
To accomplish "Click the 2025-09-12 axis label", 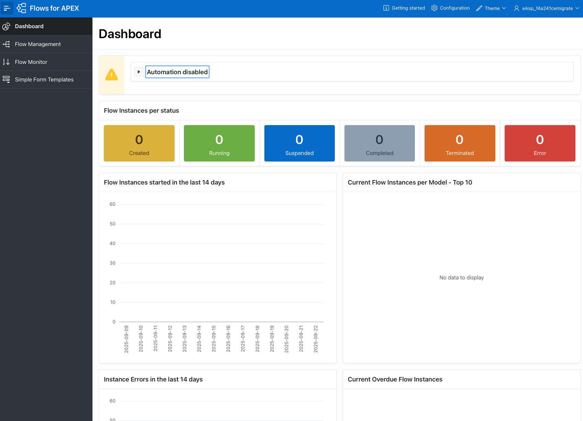I will 170,339.
